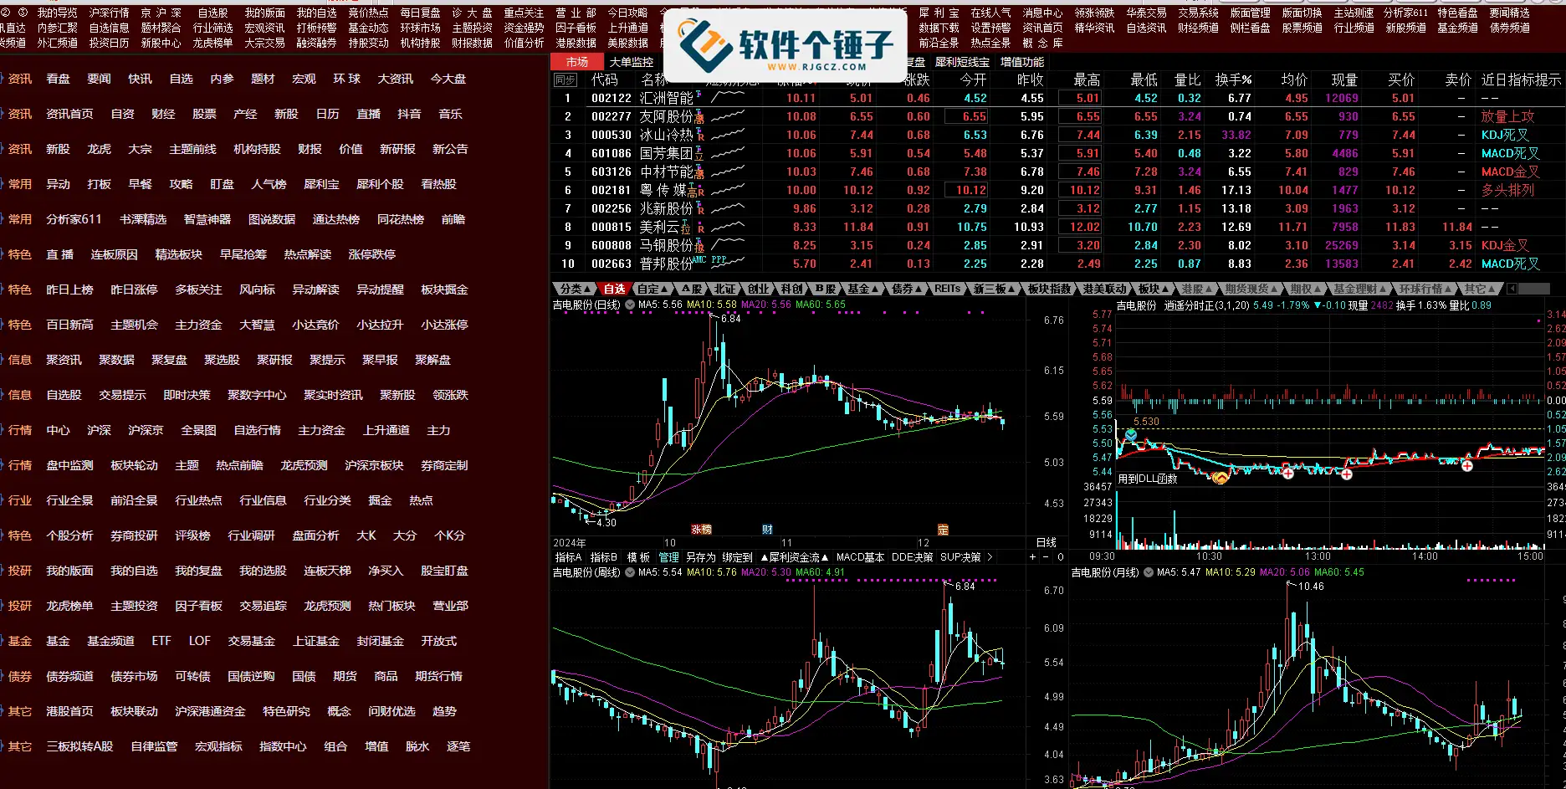This screenshot has height=789, width=1566.
Task: Open the 科创 market tab
Action: 791,289
